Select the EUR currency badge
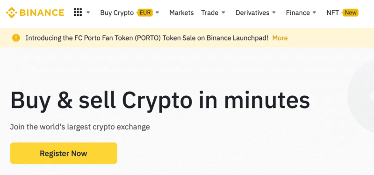Viewport: 374px width, 175px height. point(145,13)
